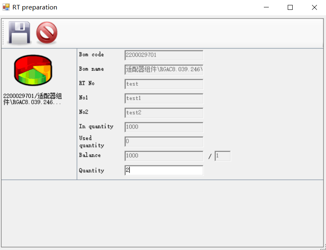Select the In quantity field
Screen dimensions: 326x250
(x=164, y=127)
